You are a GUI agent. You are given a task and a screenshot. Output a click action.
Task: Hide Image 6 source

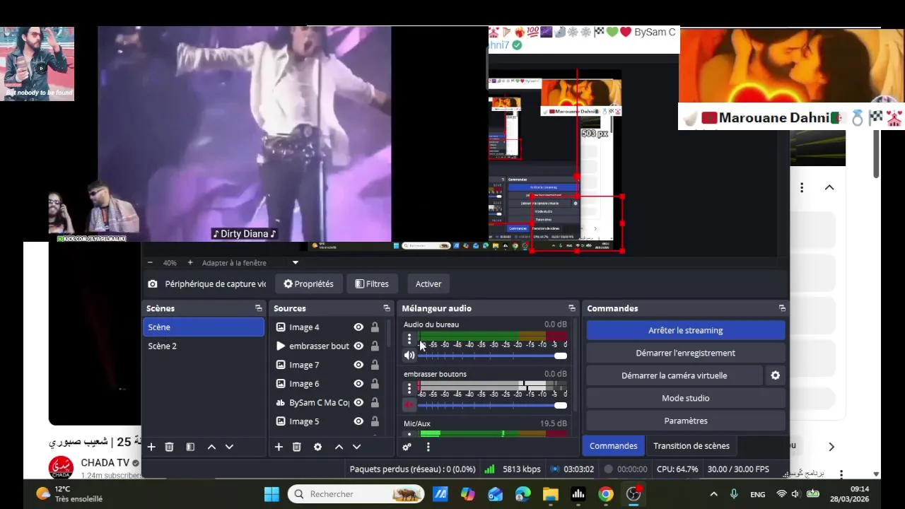click(x=358, y=384)
